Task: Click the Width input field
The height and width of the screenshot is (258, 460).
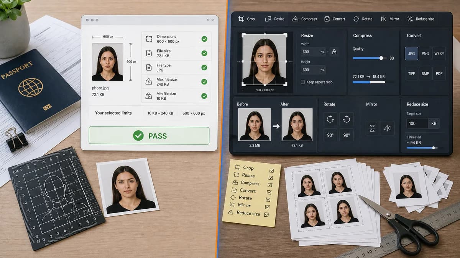Action: tap(313, 52)
